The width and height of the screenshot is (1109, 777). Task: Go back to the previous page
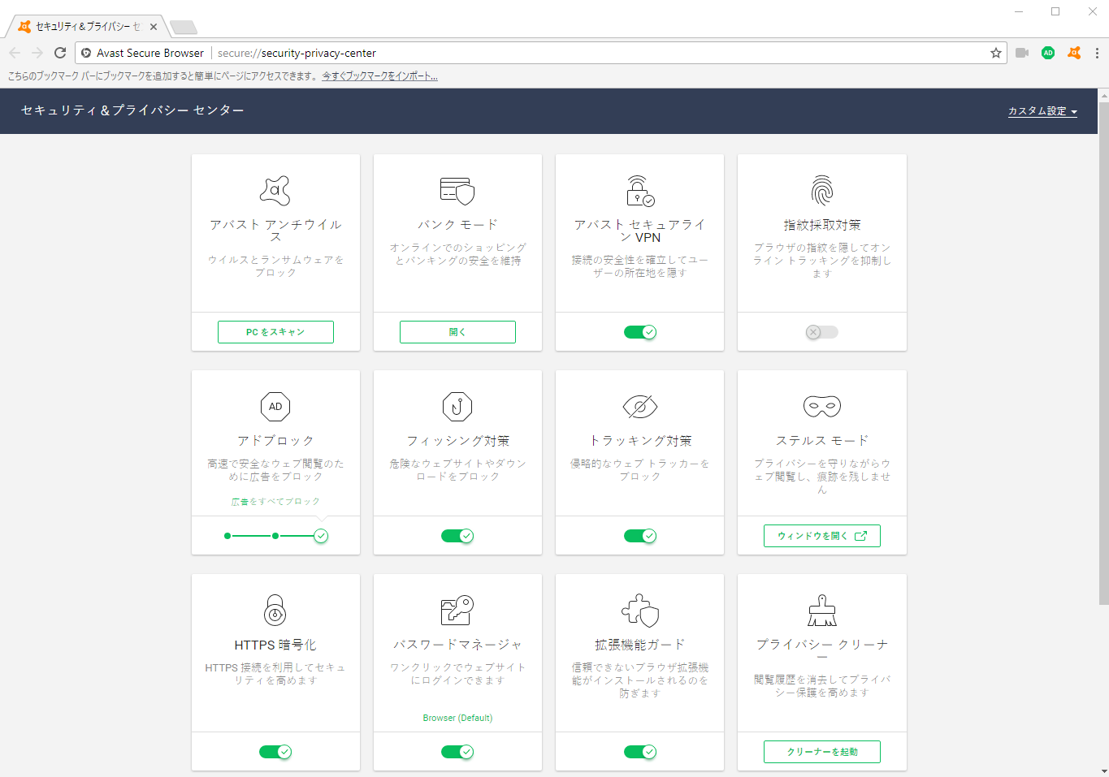(15, 53)
